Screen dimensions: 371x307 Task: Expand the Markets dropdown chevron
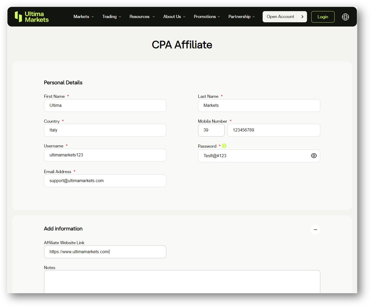point(93,17)
